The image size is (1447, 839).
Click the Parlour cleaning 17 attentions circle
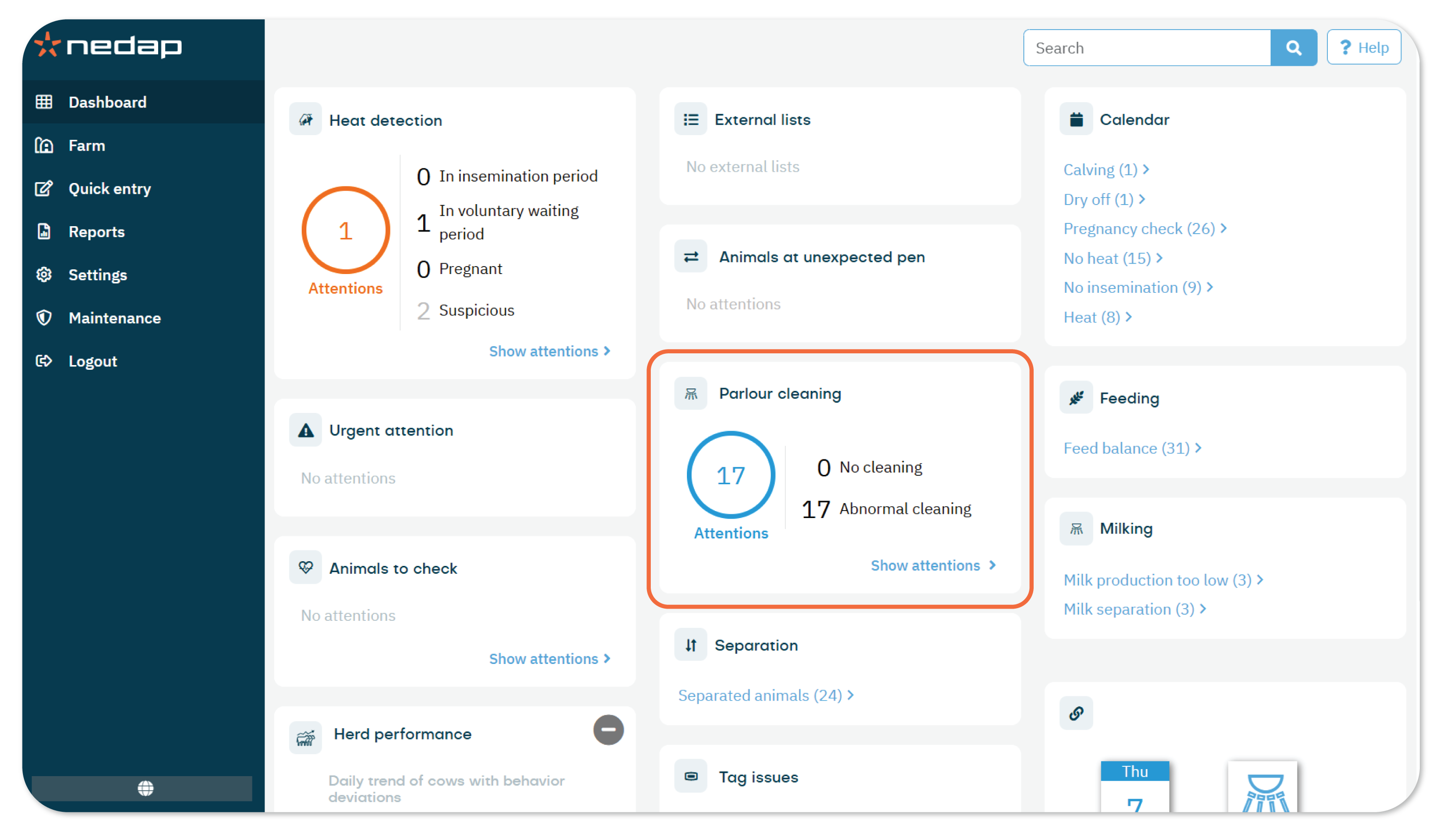click(731, 475)
